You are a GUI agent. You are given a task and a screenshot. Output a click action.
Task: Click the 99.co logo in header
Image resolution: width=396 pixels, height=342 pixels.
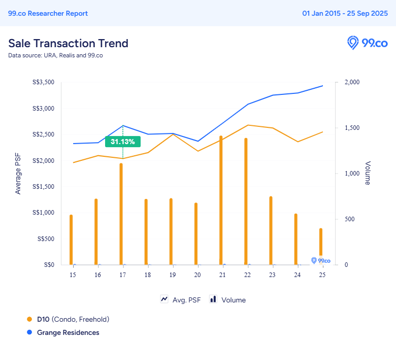(368, 43)
